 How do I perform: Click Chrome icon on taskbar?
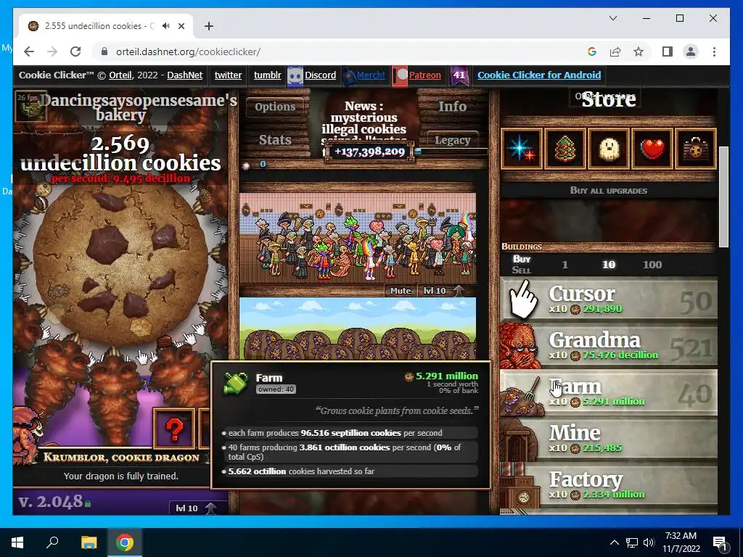tap(125, 542)
